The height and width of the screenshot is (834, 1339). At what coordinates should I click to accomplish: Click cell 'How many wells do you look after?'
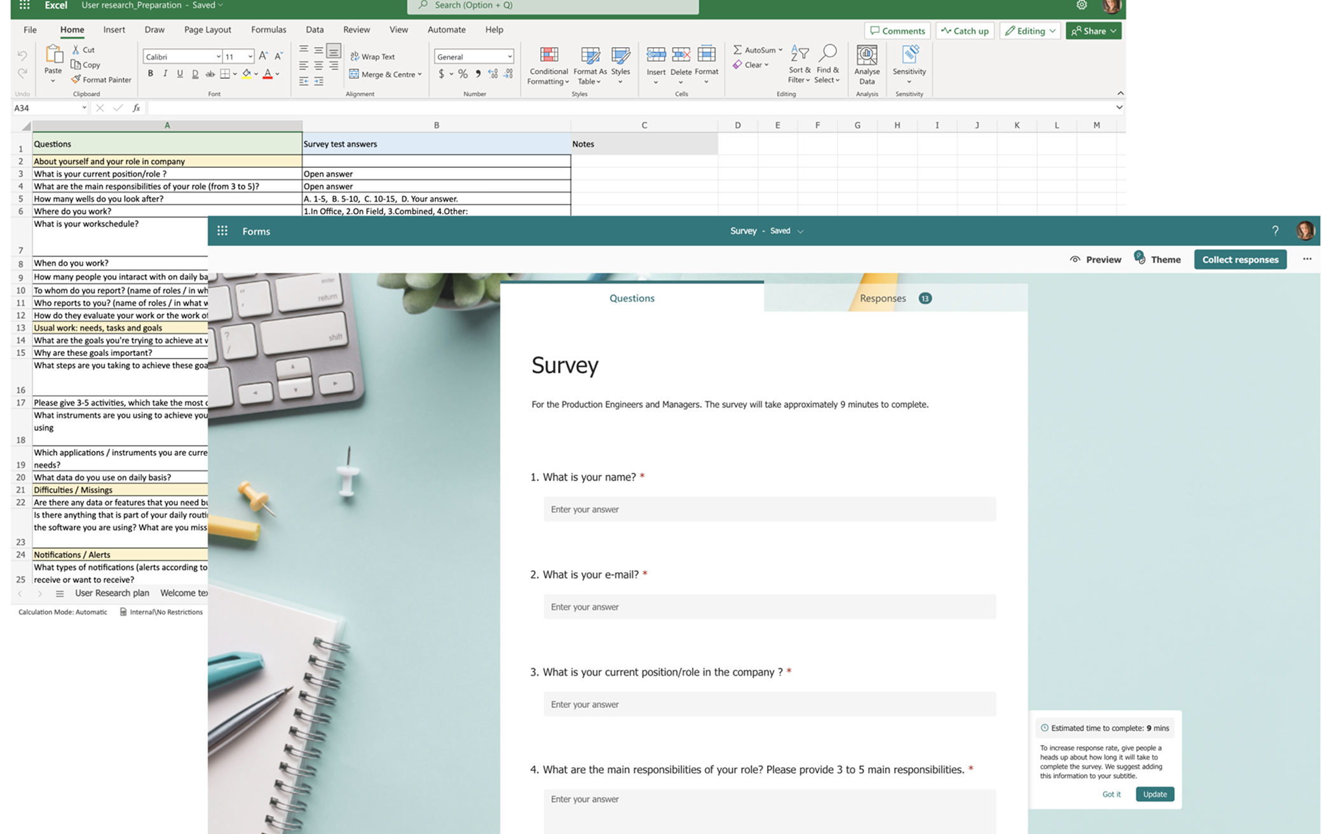[x=167, y=199]
